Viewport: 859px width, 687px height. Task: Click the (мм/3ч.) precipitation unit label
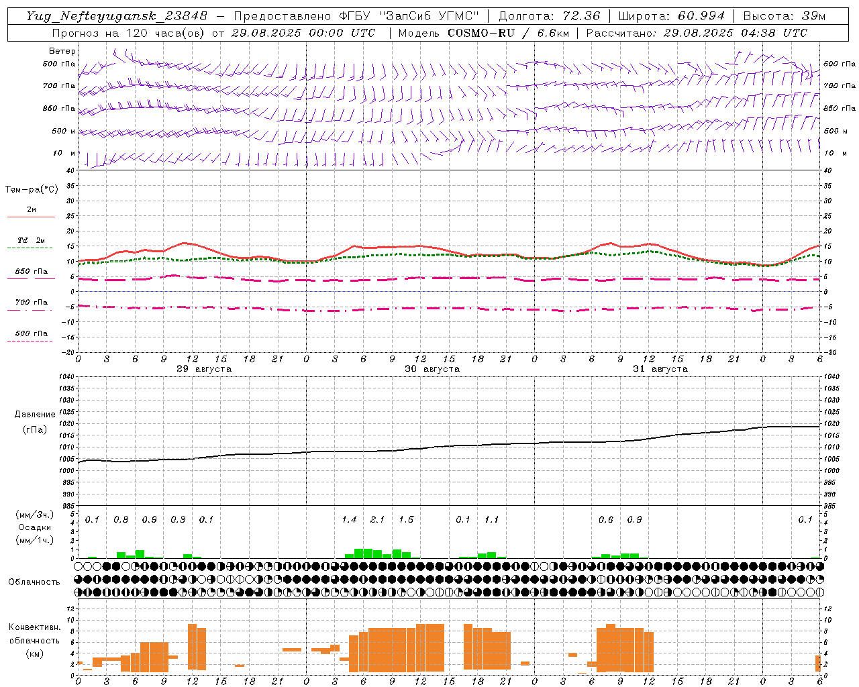pos(35,515)
